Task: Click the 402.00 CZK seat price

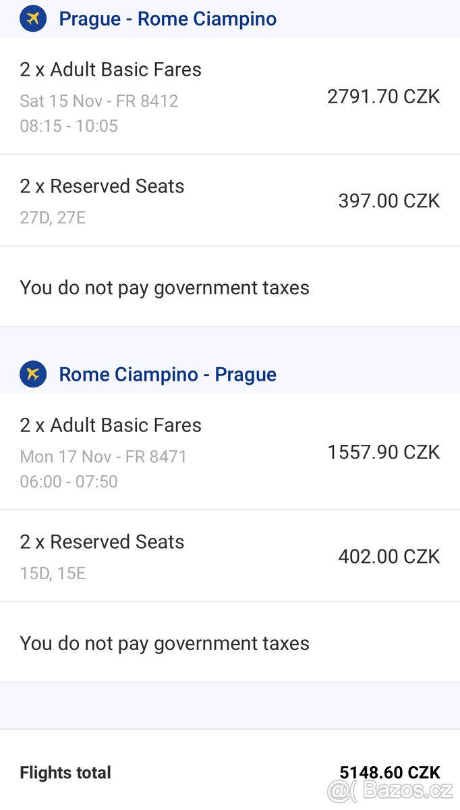Action: (389, 556)
